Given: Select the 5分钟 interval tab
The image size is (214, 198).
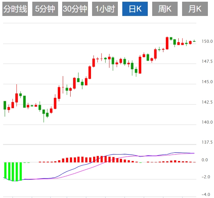Looking at the screenshot, I should [x=45, y=9].
